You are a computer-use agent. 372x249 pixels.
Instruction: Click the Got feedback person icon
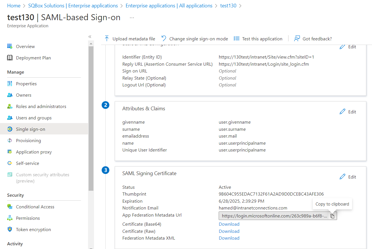[x=297, y=38]
